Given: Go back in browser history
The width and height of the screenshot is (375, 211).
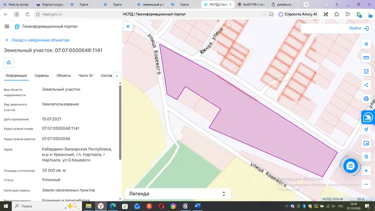Looking at the screenshot, I should 6,14.
